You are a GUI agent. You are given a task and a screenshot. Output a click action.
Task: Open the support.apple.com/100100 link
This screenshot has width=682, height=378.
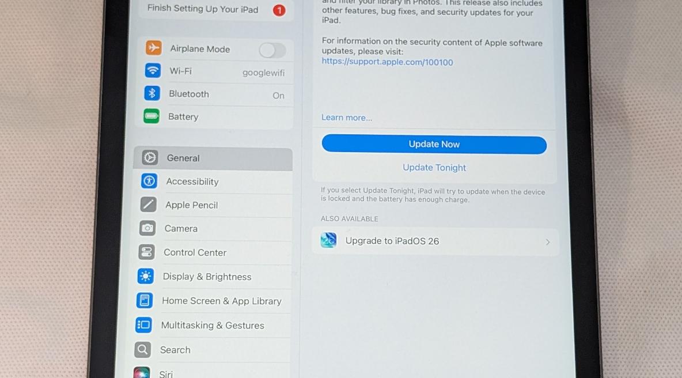tap(387, 62)
